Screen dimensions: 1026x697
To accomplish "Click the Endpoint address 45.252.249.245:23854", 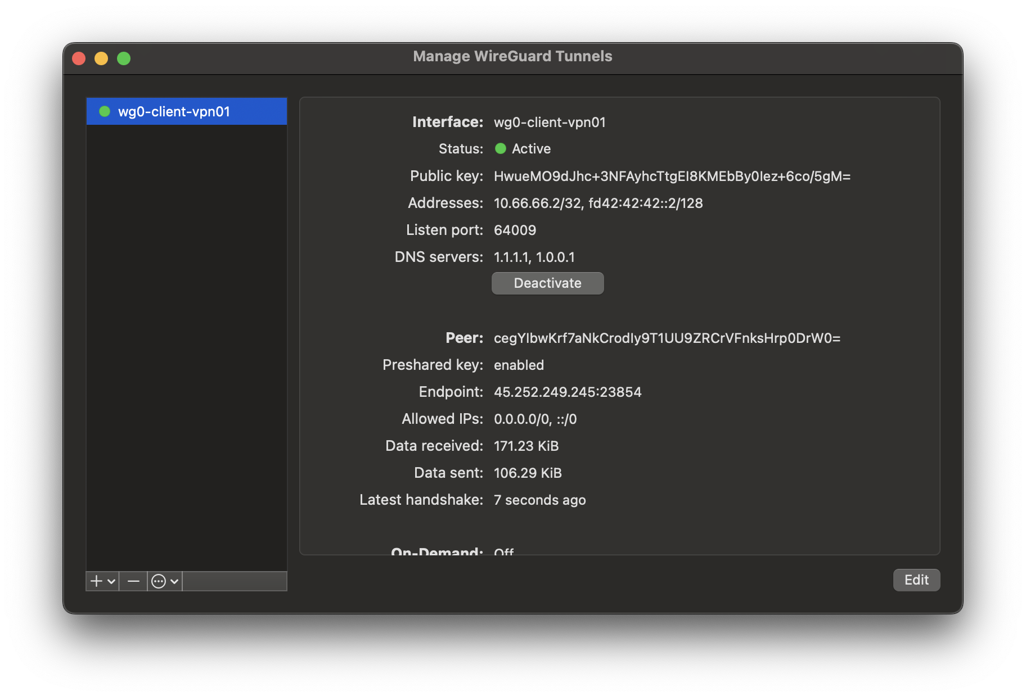I will pos(567,392).
